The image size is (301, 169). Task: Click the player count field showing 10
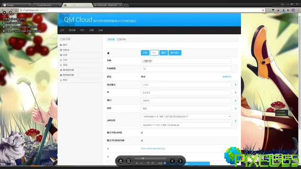[186, 69]
